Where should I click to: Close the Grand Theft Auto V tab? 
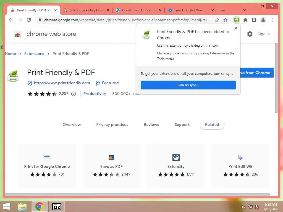coord(160,10)
